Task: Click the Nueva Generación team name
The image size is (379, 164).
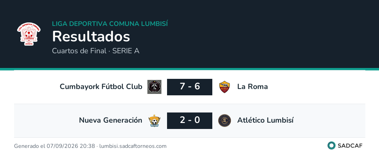Action: [x=111, y=120]
